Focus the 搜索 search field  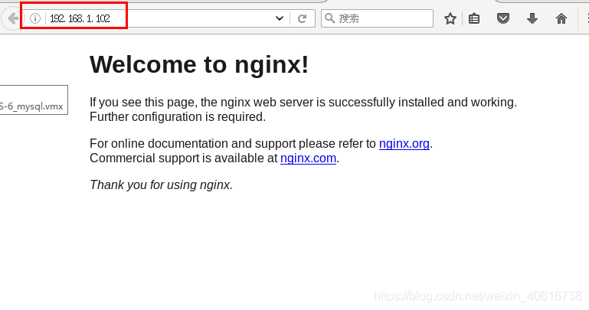377,18
